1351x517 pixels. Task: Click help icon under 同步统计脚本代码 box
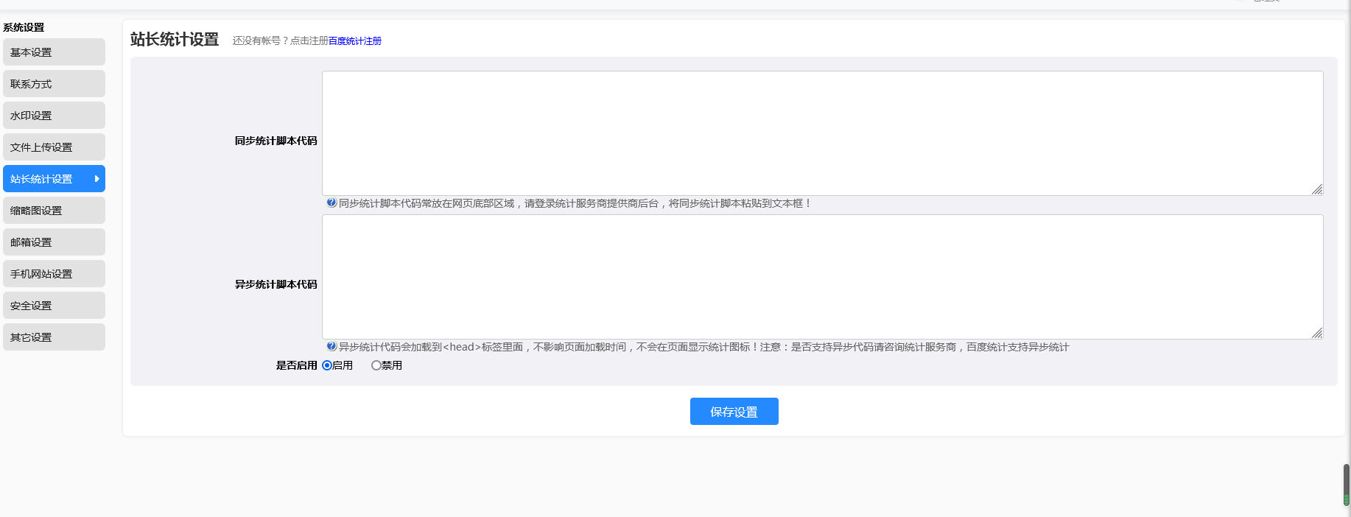[331, 203]
